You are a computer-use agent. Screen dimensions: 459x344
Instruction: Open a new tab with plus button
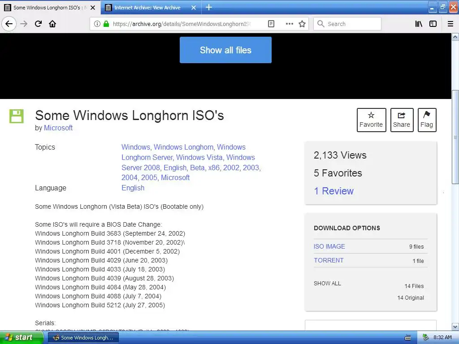pos(209,7)
